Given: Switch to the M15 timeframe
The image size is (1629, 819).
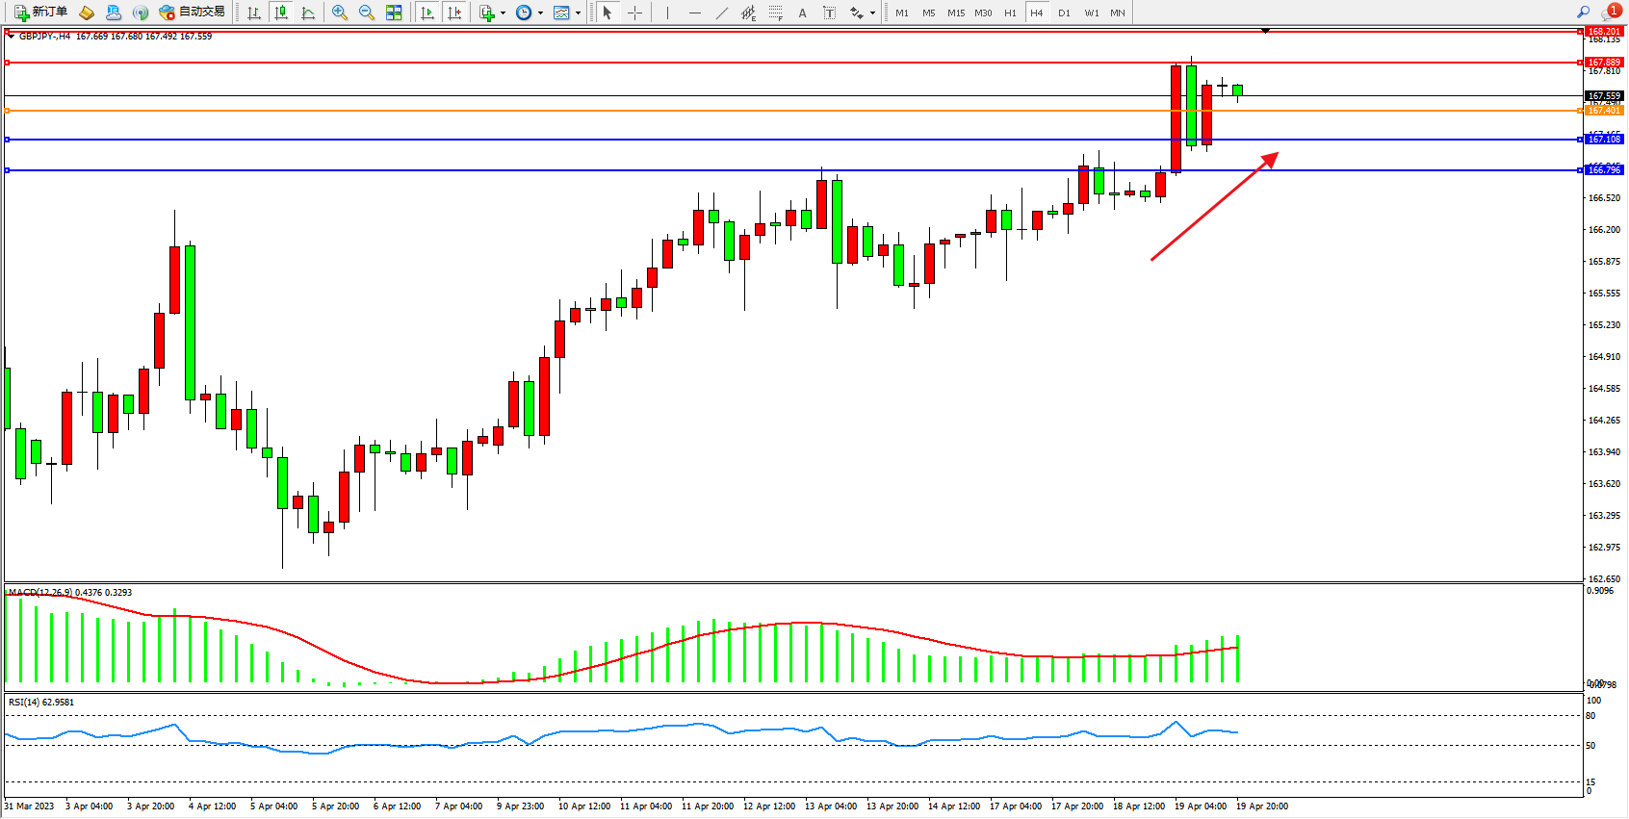Looking at the screenshot, I should [x=956, y=13].
